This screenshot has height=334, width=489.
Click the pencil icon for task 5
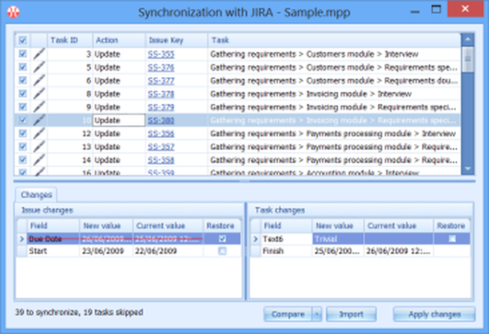pos(39,67)
